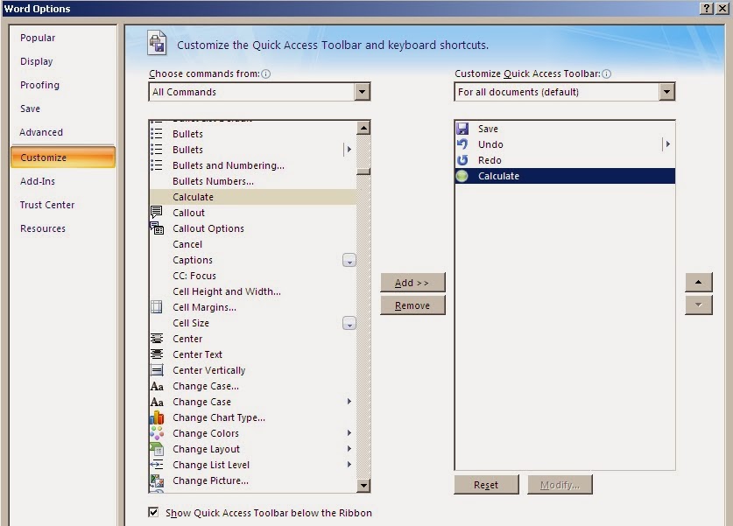733x526 pixels.
Task: Click the Callout command speech-bubble icon
Action: pyautogui.click(x=156, y=212)
